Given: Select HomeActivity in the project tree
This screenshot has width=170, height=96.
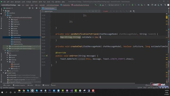Looking at the screenshot, I should (17, 40).
